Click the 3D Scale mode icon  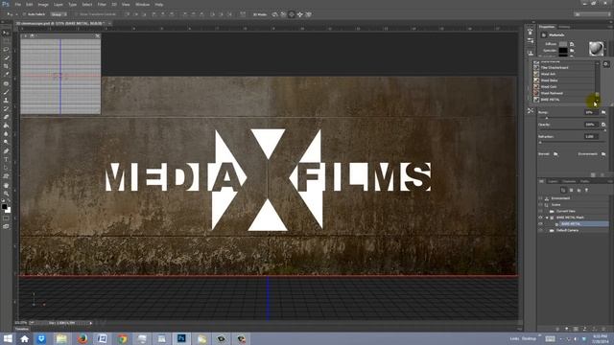pos(309,14)
